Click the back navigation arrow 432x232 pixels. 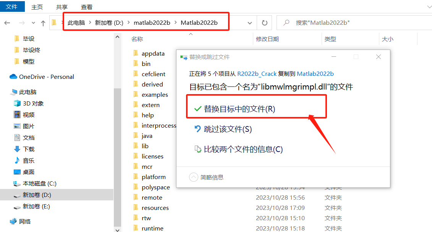[8, 22]
